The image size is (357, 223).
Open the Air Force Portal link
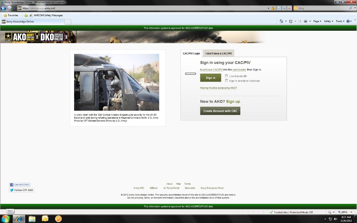pos(171,188)
